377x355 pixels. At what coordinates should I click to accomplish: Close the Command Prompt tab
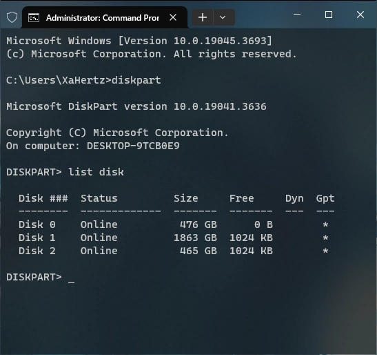(x=173, y=17)
